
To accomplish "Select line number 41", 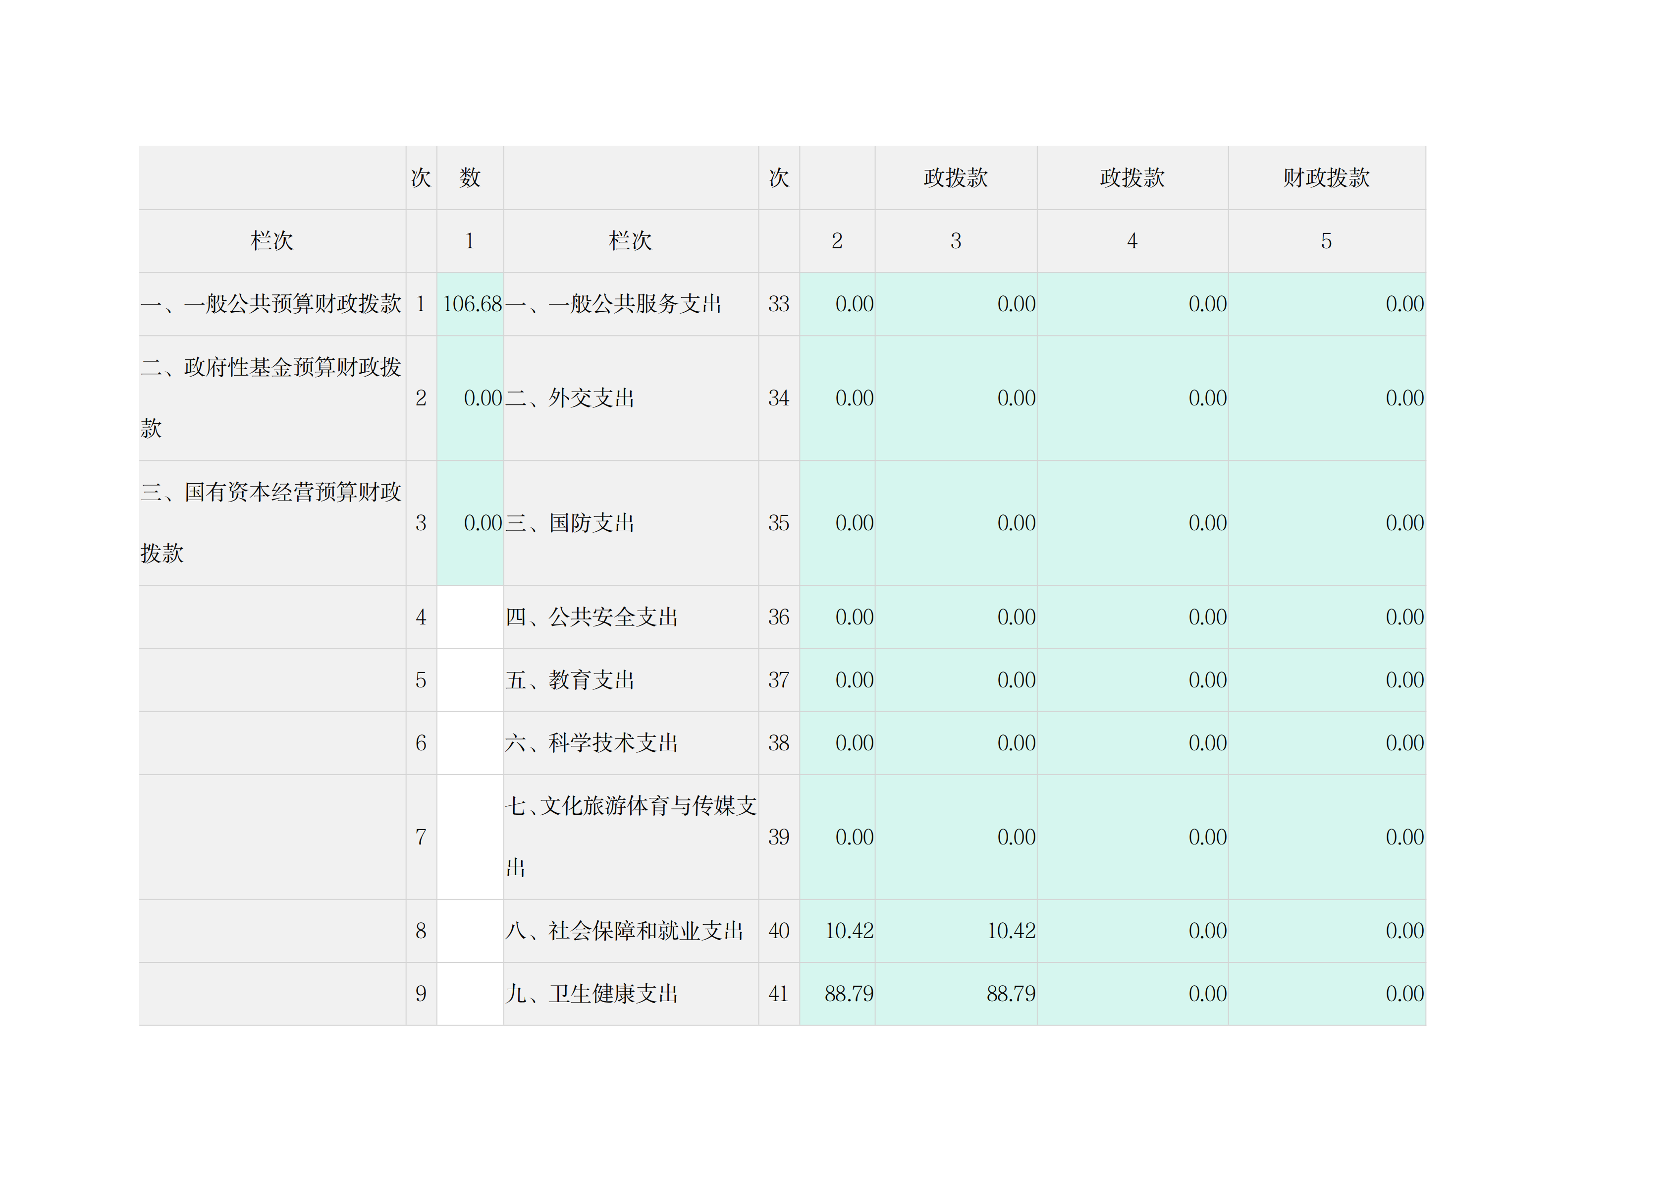I will (779, 994).
